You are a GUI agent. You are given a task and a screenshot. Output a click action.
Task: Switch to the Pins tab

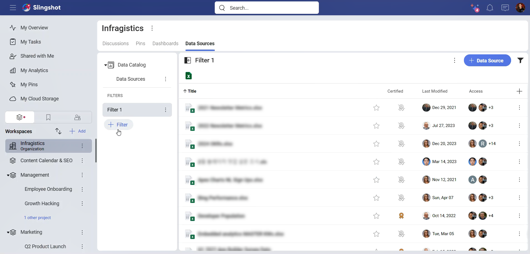(x=141, y=44)
